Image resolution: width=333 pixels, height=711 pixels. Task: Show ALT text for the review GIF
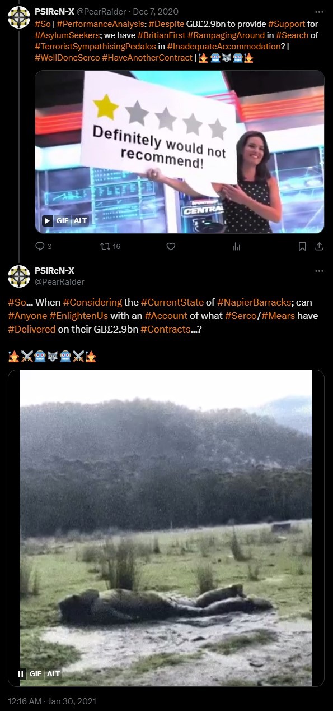(x=81, y=220)
